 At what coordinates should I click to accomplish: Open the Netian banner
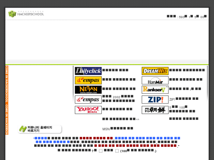tap(88, 90)
